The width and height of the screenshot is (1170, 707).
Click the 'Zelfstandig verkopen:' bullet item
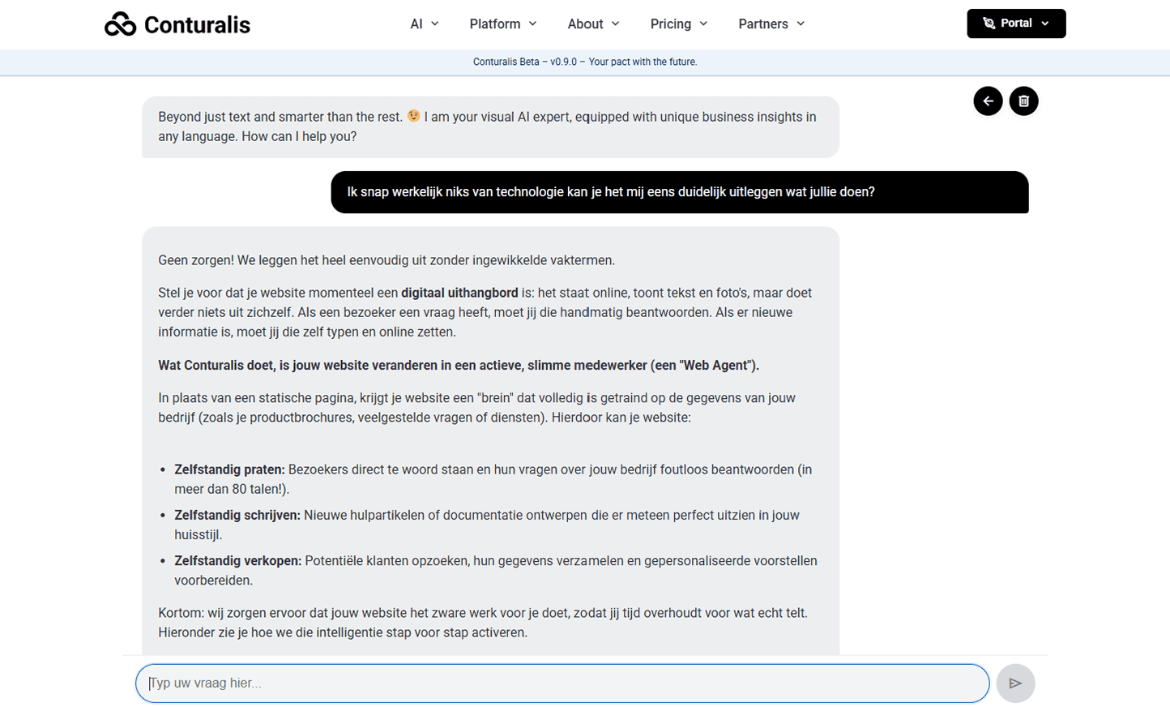point(496,570)
